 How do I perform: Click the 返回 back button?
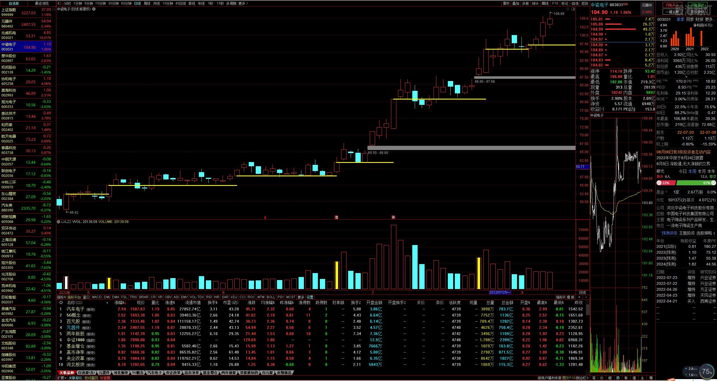pos(585,3)
